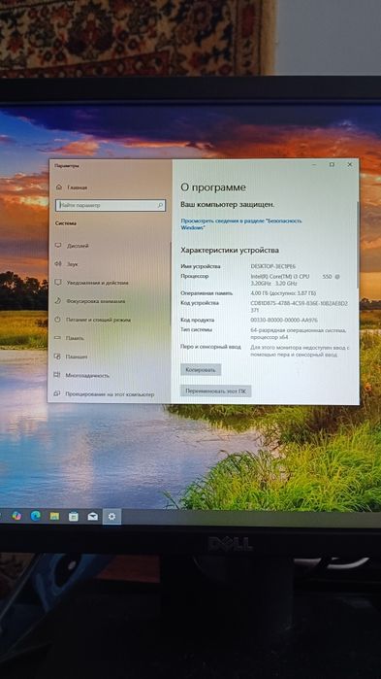Click the product code 00330-80000-00000-AA976
Image resolution: width=381 pixels, height=679 pixels.
point(284,320)
